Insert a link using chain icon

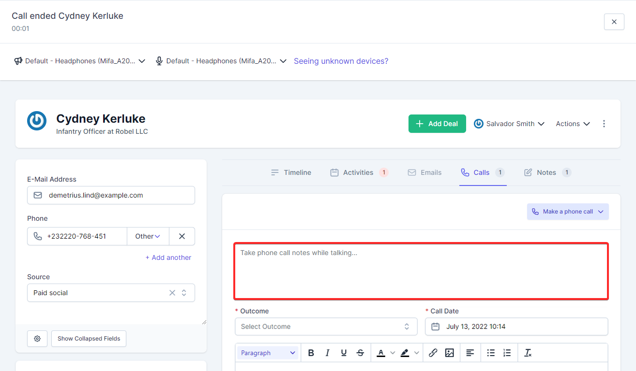(x=433, y=353)
